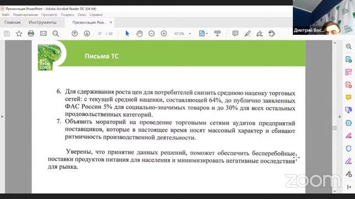Open Compress PDF tool in sidebar
The width and height of the screenshot is (355, 199).
point(349,123)
